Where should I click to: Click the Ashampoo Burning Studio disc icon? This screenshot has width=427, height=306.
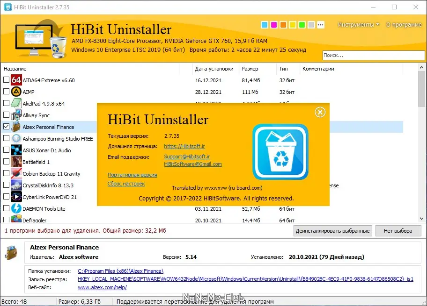[x=16, y=138]
